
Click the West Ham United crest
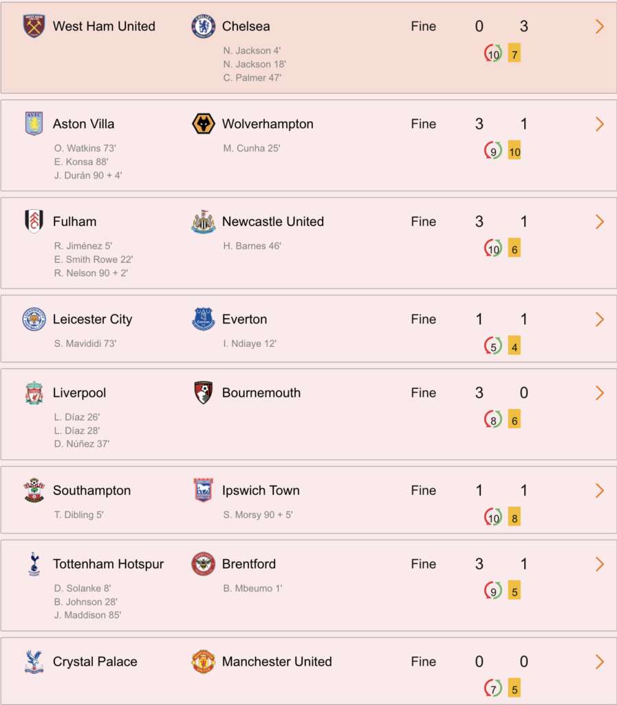point(34,26)
